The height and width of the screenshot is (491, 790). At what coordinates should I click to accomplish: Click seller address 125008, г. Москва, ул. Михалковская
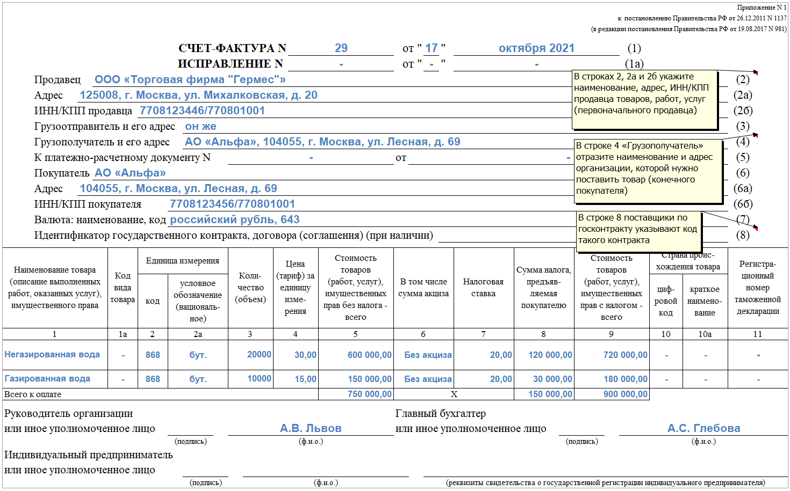[x=198, y=95]
